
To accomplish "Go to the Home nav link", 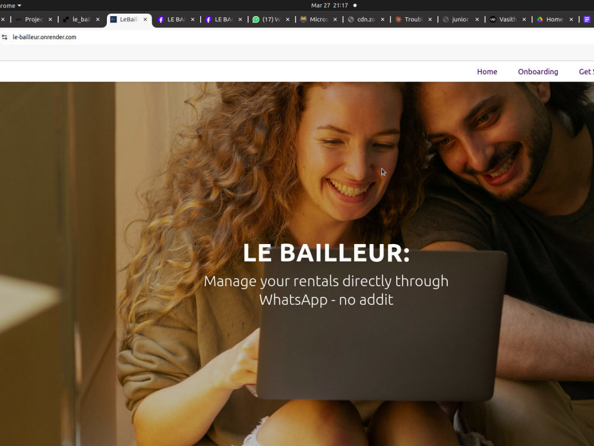I will point(487,71).
